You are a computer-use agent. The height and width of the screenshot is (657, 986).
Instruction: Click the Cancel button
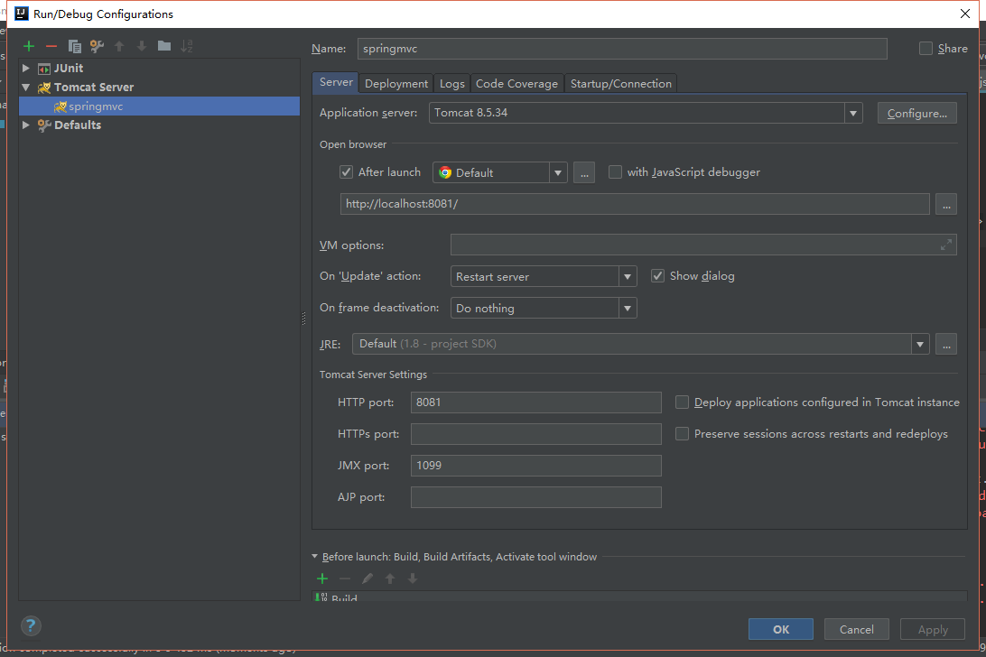pyautogui.click(x=857, y=629)
